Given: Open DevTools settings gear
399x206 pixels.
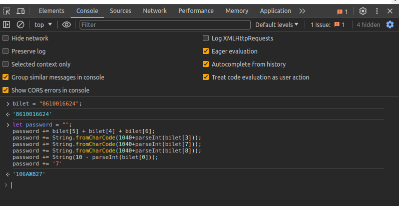Looking at the screenshot, I should click(x=362, y=11).
